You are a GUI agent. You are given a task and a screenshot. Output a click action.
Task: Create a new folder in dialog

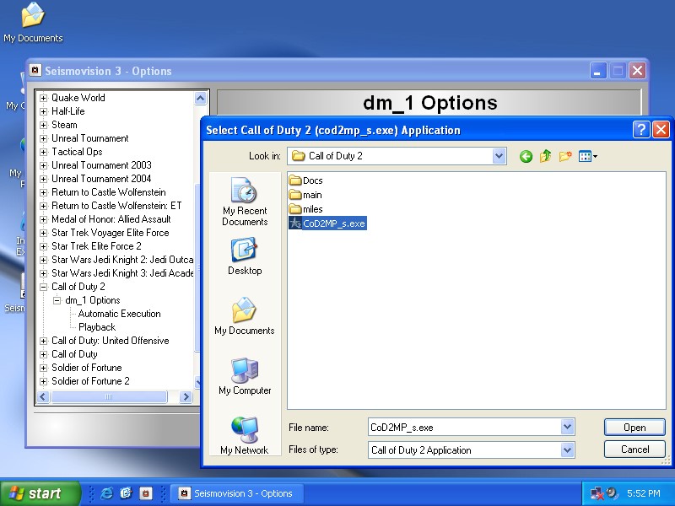[x=565, y=156]
